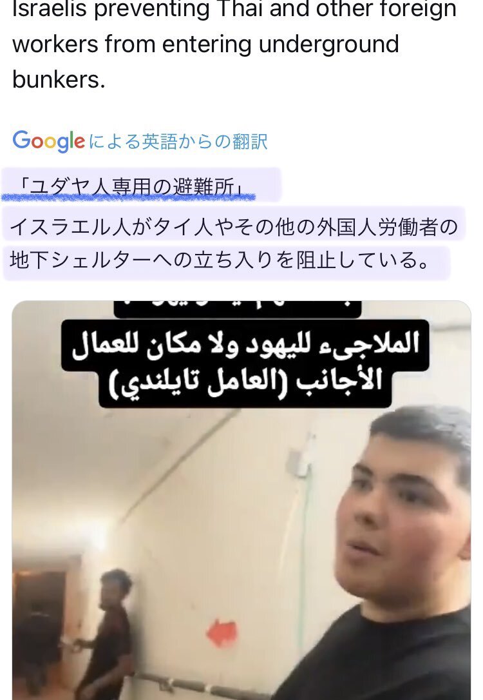This screenshot has height=700, width=483.
Task: Tap the Google logo in translation attribution
Action: (x=48, y=141)
